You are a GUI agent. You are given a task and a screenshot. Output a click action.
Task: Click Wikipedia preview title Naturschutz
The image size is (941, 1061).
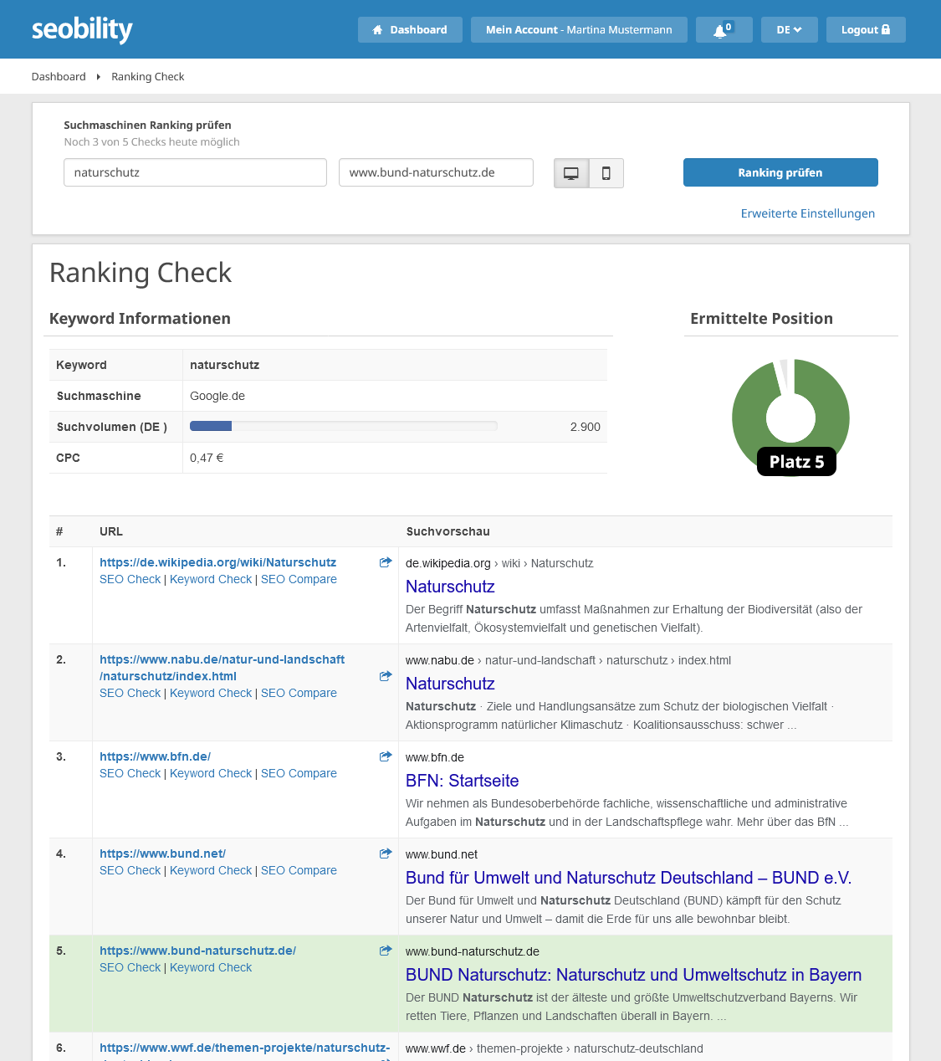[x=450, y=587]
